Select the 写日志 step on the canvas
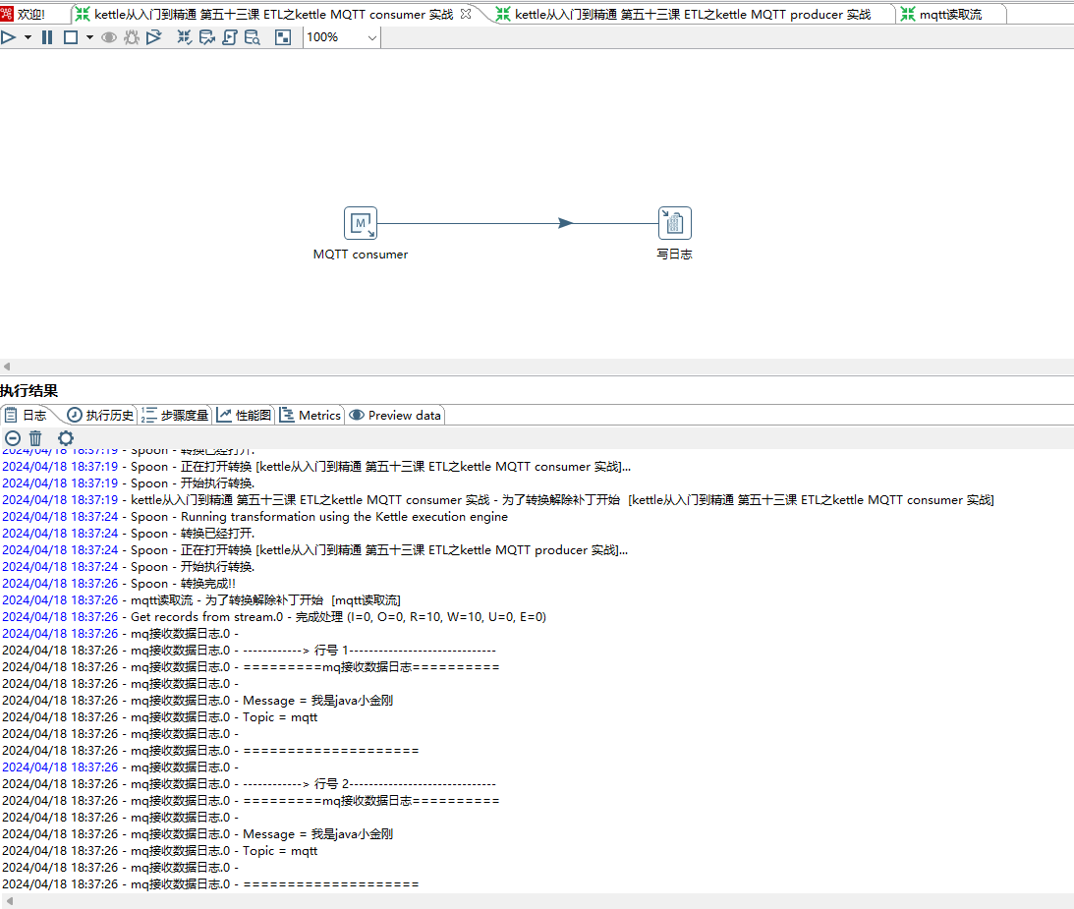Image resolution: width=1074 pixels, height=909 pixels. pyautogui.click(x=674, y=223)
